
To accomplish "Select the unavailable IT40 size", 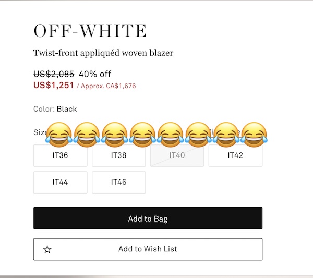I will pos(177,155).
